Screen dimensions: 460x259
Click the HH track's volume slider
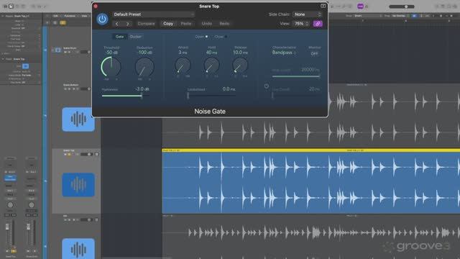click(86, 219)
